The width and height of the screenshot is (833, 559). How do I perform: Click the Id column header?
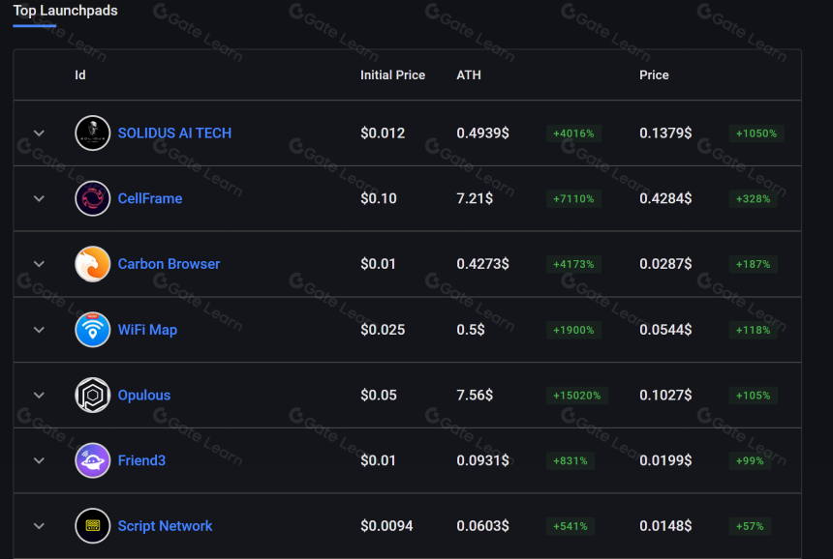80,74
